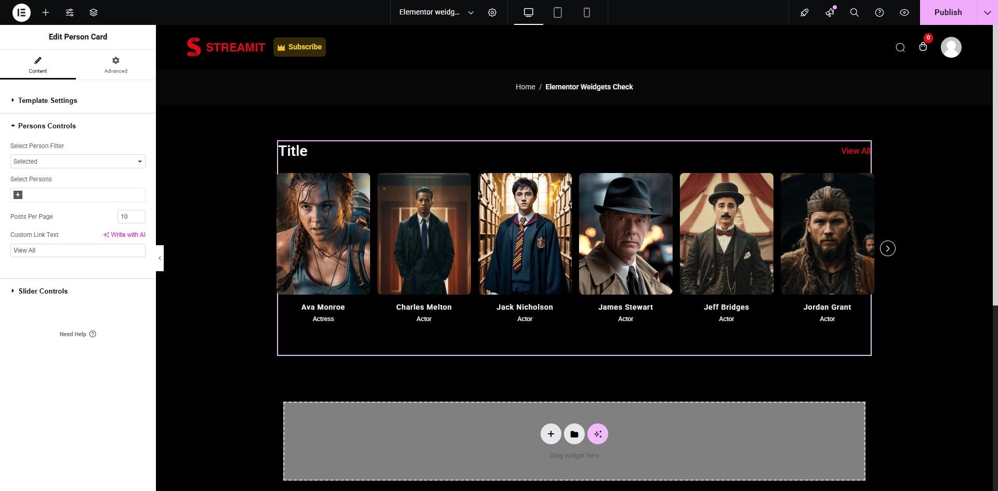This screenshot has height=491, width=998.
Task: Switch to Tablet device view
Action: 558,12
